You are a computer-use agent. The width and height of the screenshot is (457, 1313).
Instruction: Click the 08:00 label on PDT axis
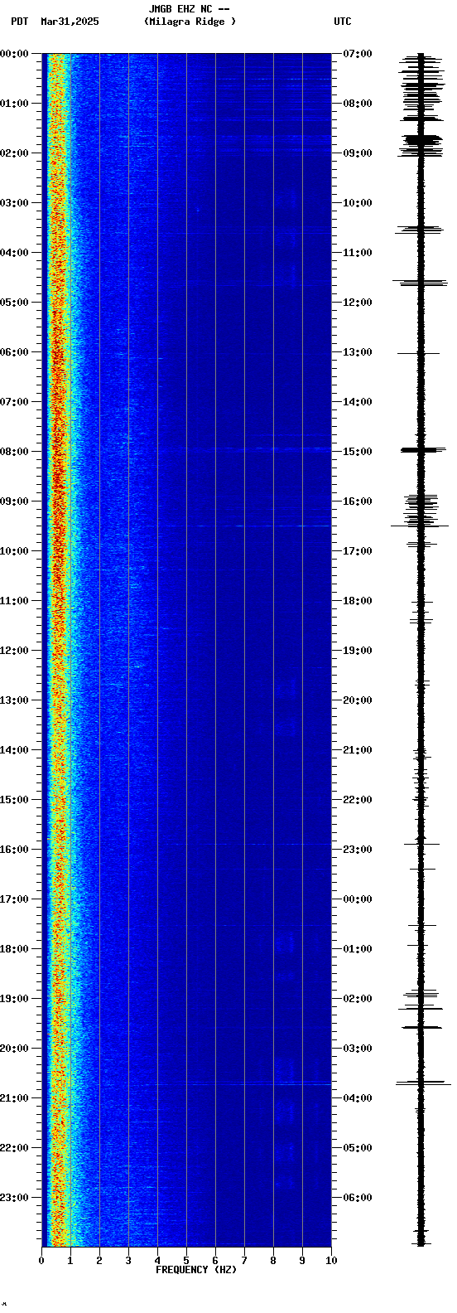14,452
